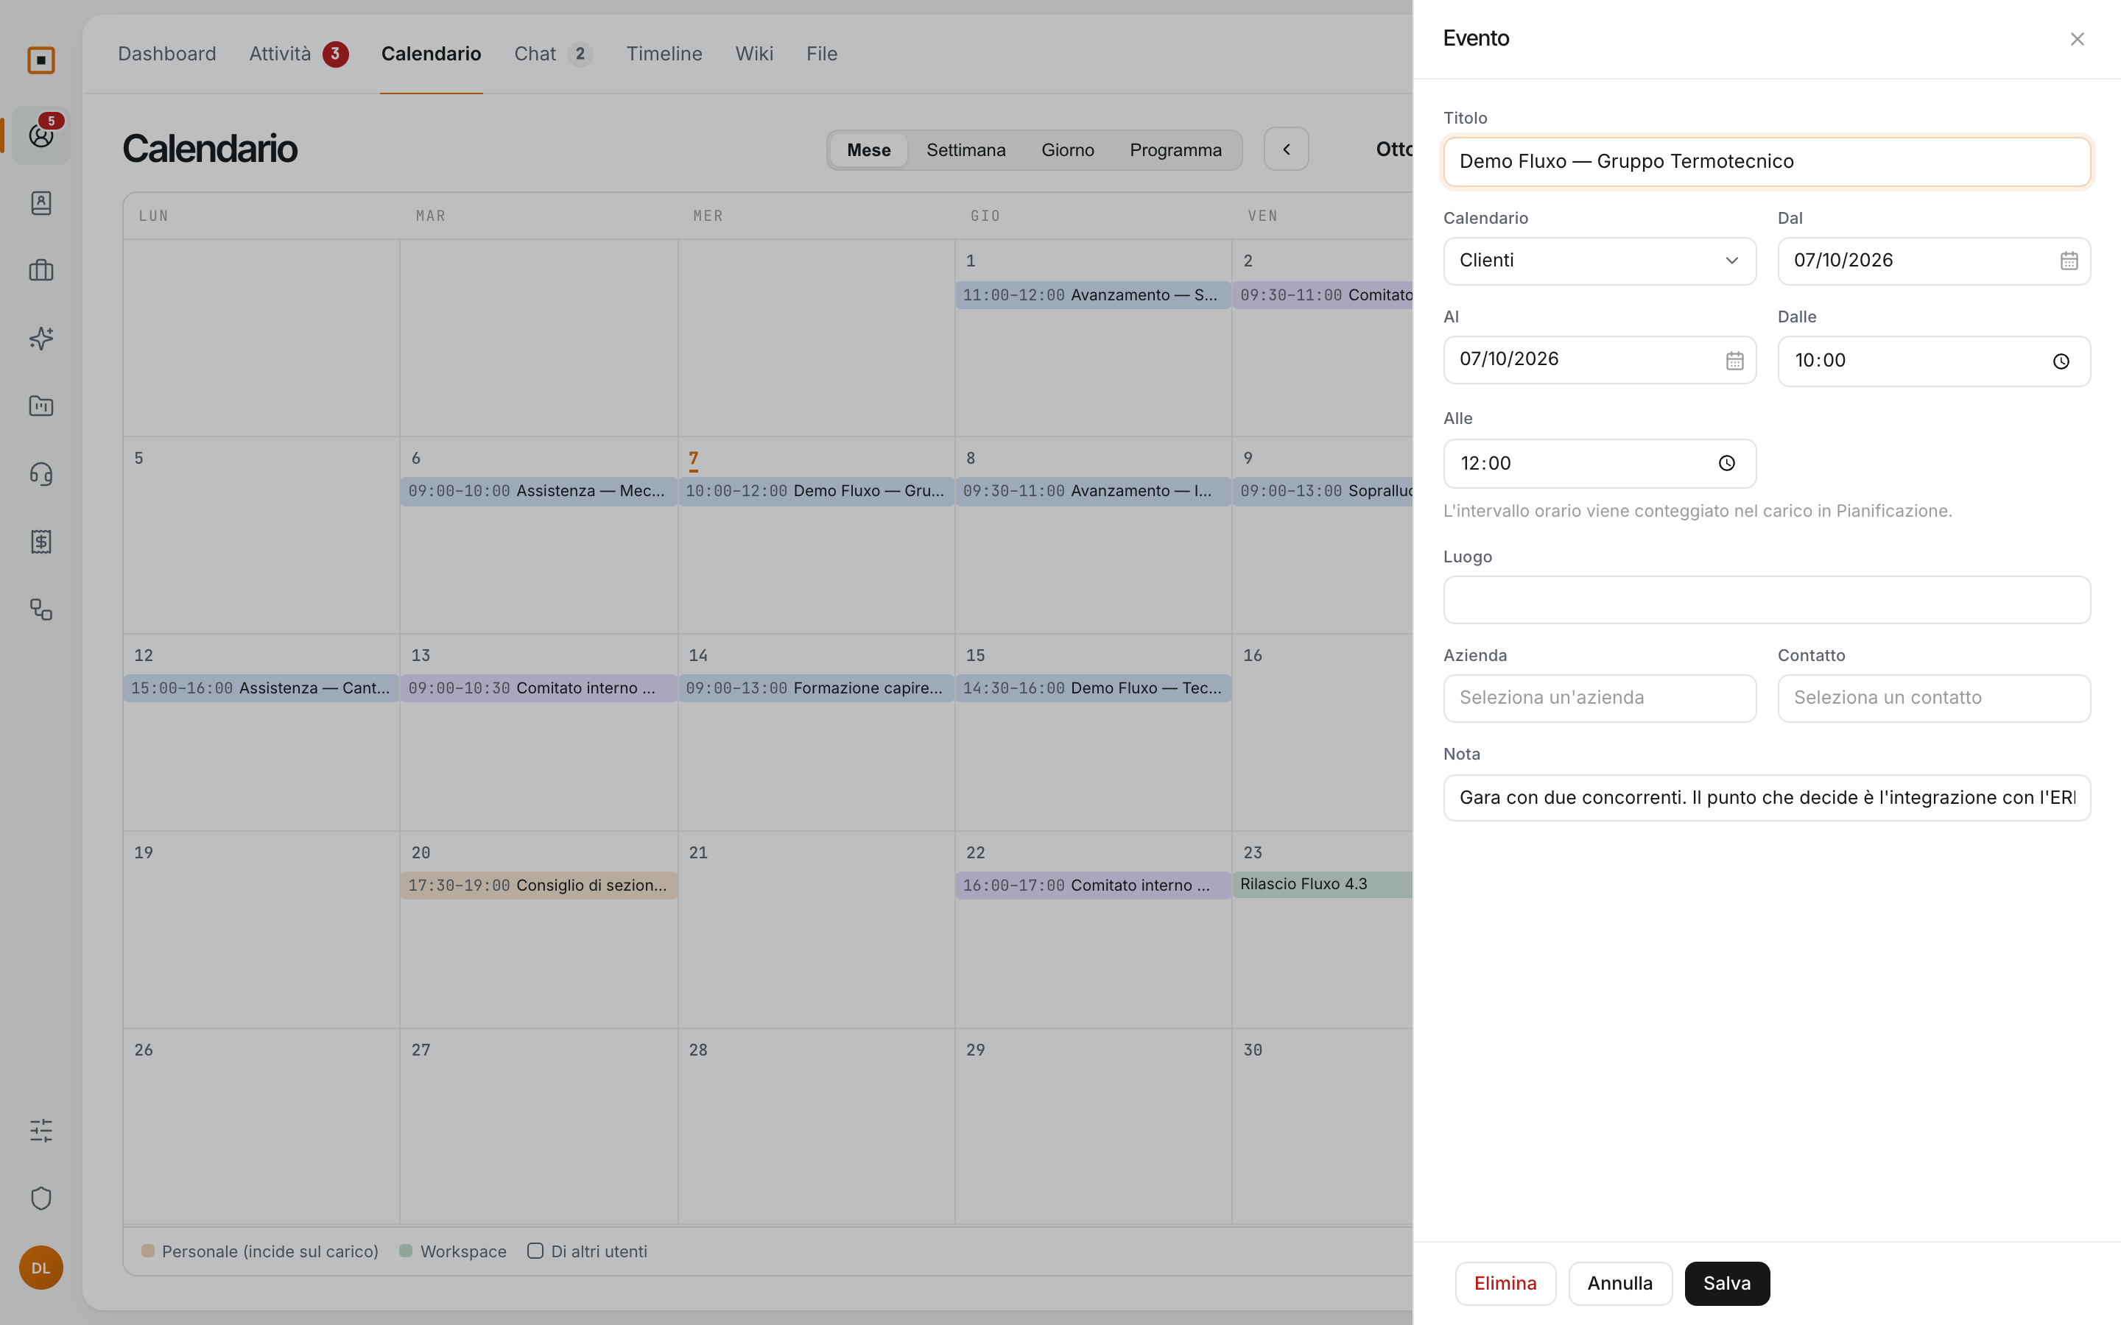Open the Contatto contact selector
Viewport: 2121px width, 1325px height.
[x=1933, y=699]
